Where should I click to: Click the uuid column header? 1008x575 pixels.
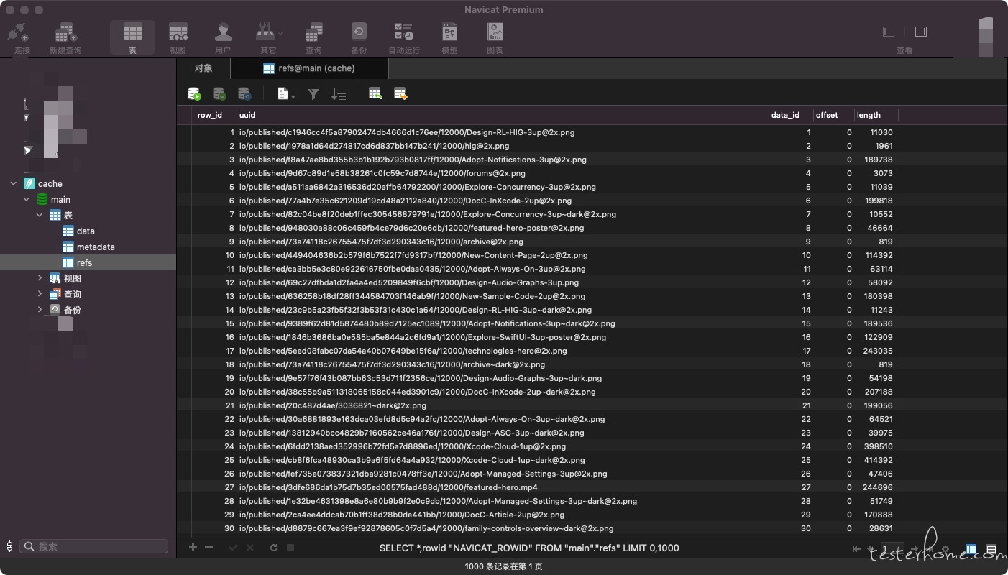pyautogui.click(x=503, y=115)
